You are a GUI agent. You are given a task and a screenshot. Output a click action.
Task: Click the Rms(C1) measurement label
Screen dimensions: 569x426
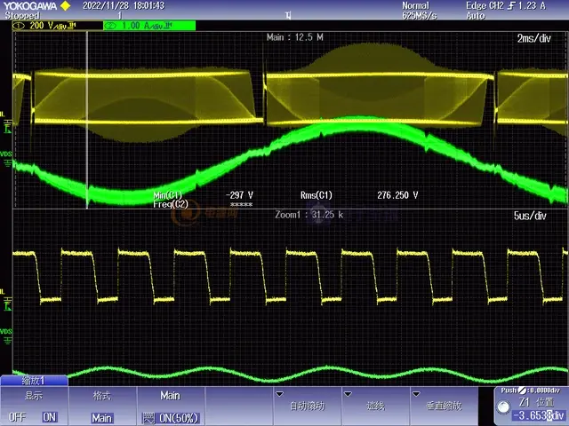317,195
